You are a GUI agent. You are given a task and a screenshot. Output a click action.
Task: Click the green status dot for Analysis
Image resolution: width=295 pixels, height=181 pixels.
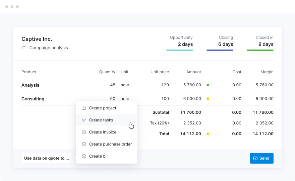208,85
